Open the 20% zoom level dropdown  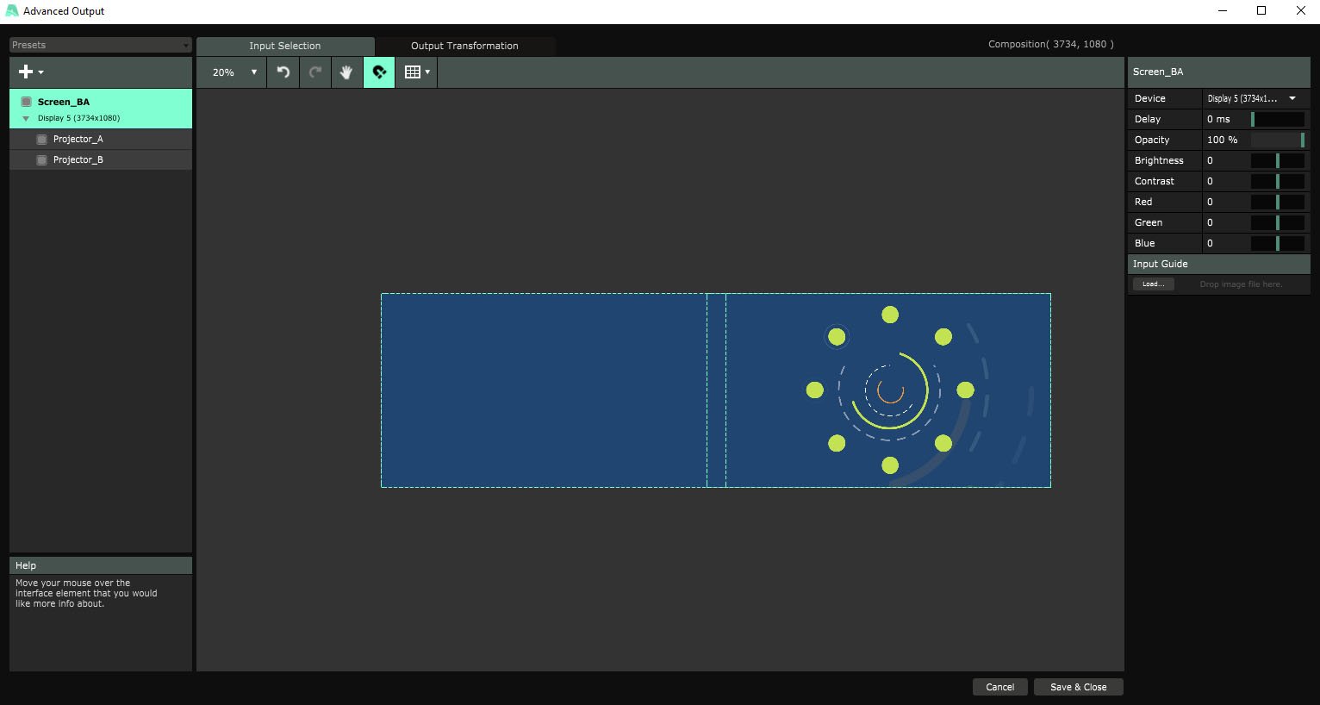pos(234,72)
